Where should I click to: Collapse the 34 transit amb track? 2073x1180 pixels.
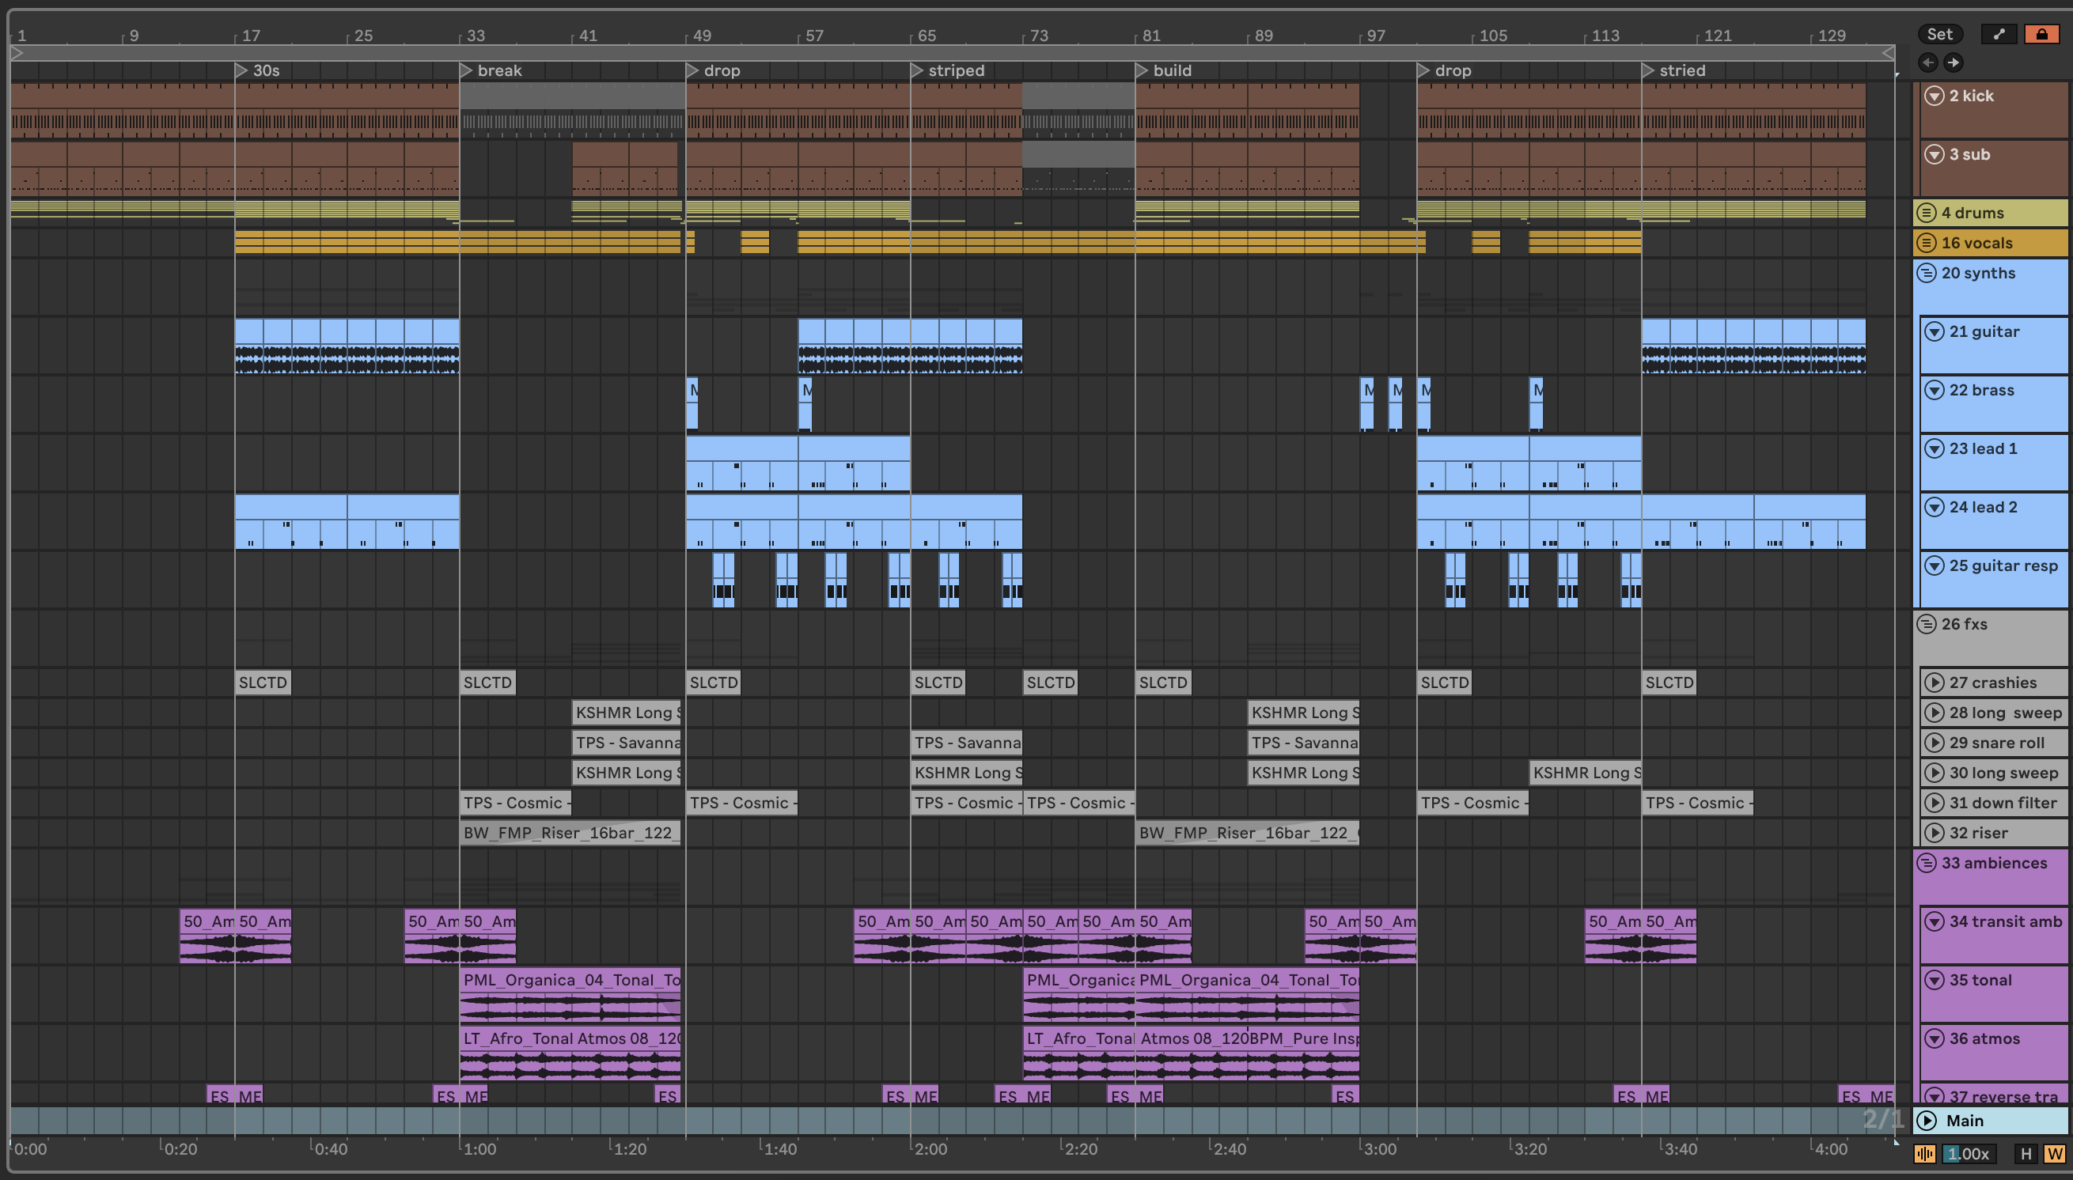pyautogui.click(x=1935, y=921)
